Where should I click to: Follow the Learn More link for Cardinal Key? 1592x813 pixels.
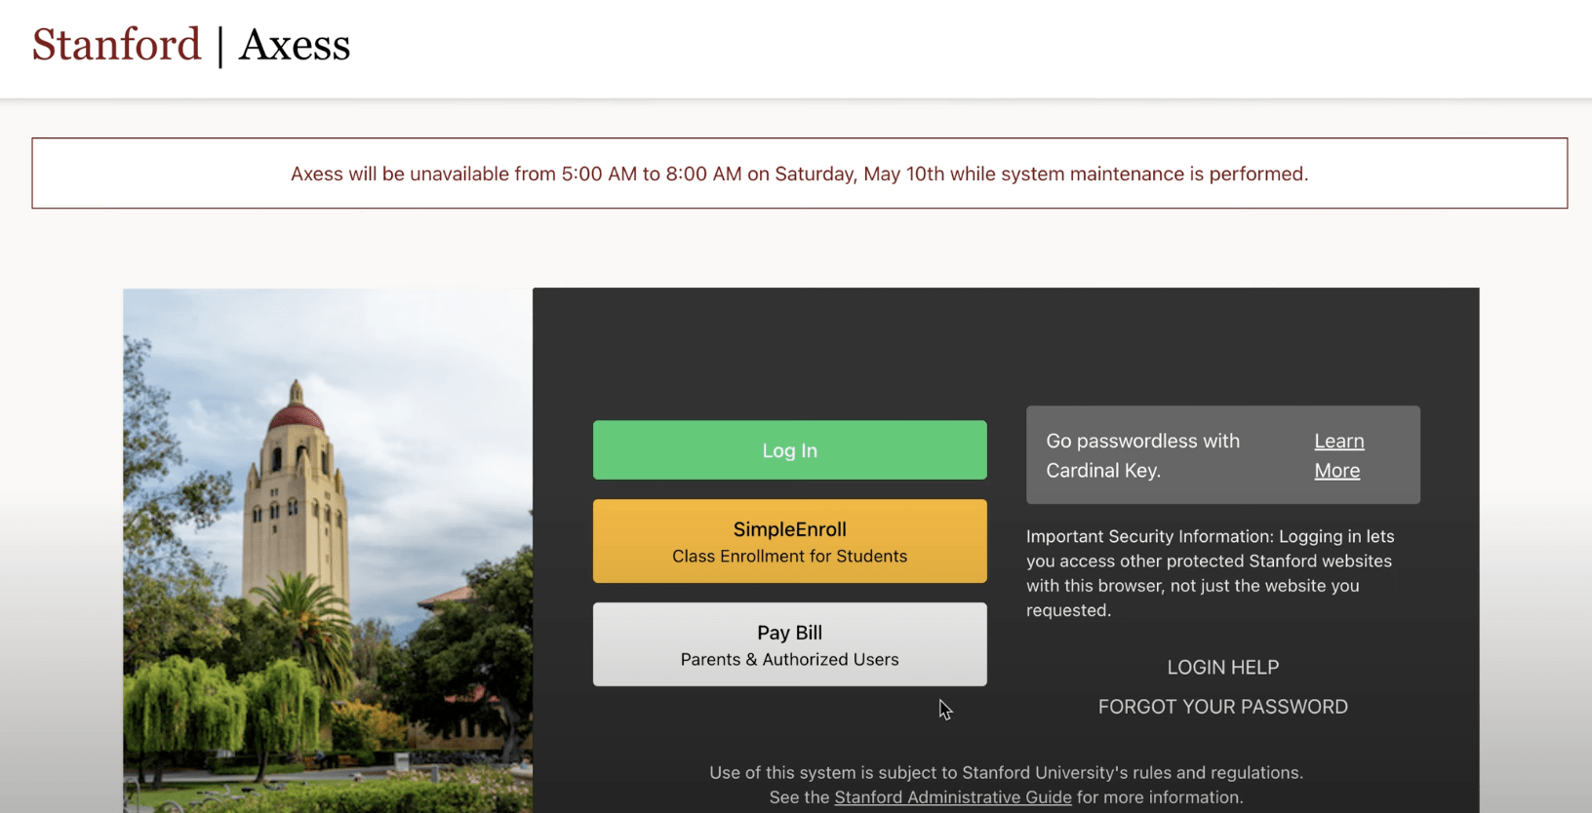1338,455
